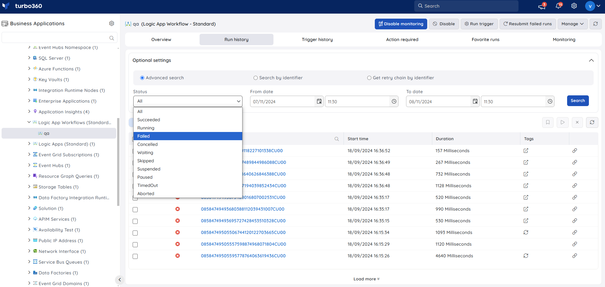Switch to the Trigger history tab

[x=317, y=39]
